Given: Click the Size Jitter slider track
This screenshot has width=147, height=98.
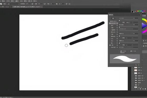Looking at the screenshot, I should [x=129, y=20].
